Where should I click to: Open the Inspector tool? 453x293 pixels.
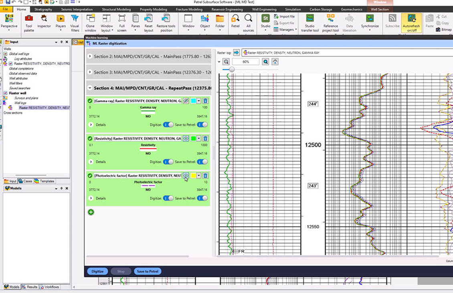[44, 21]
